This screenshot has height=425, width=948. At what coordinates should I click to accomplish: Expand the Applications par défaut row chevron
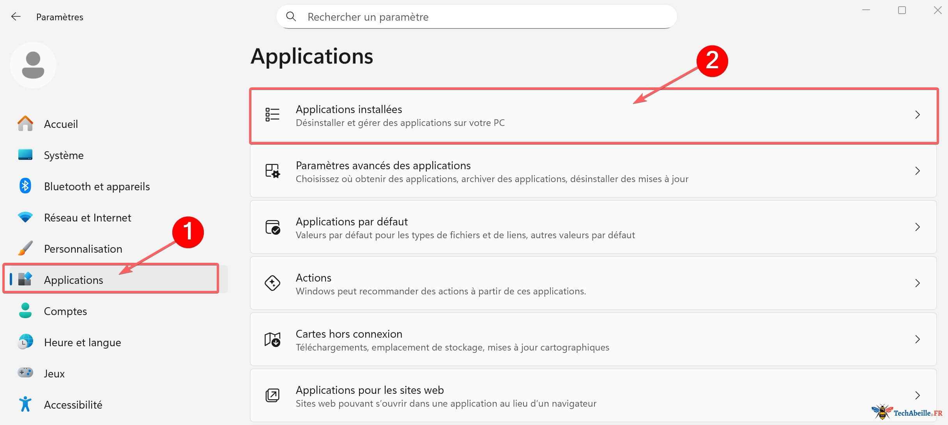point(918,227)
